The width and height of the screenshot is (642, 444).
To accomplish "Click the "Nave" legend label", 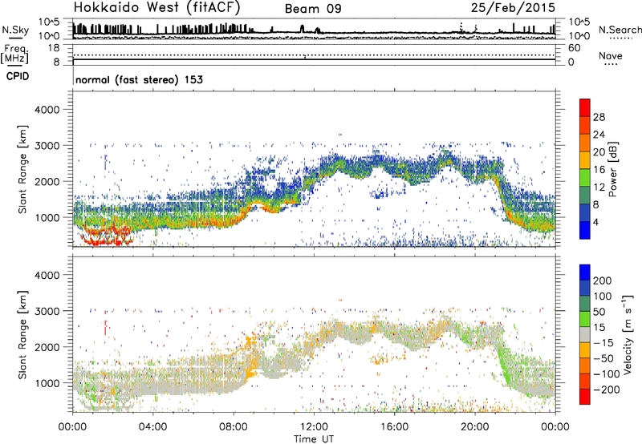I will 610,55.
